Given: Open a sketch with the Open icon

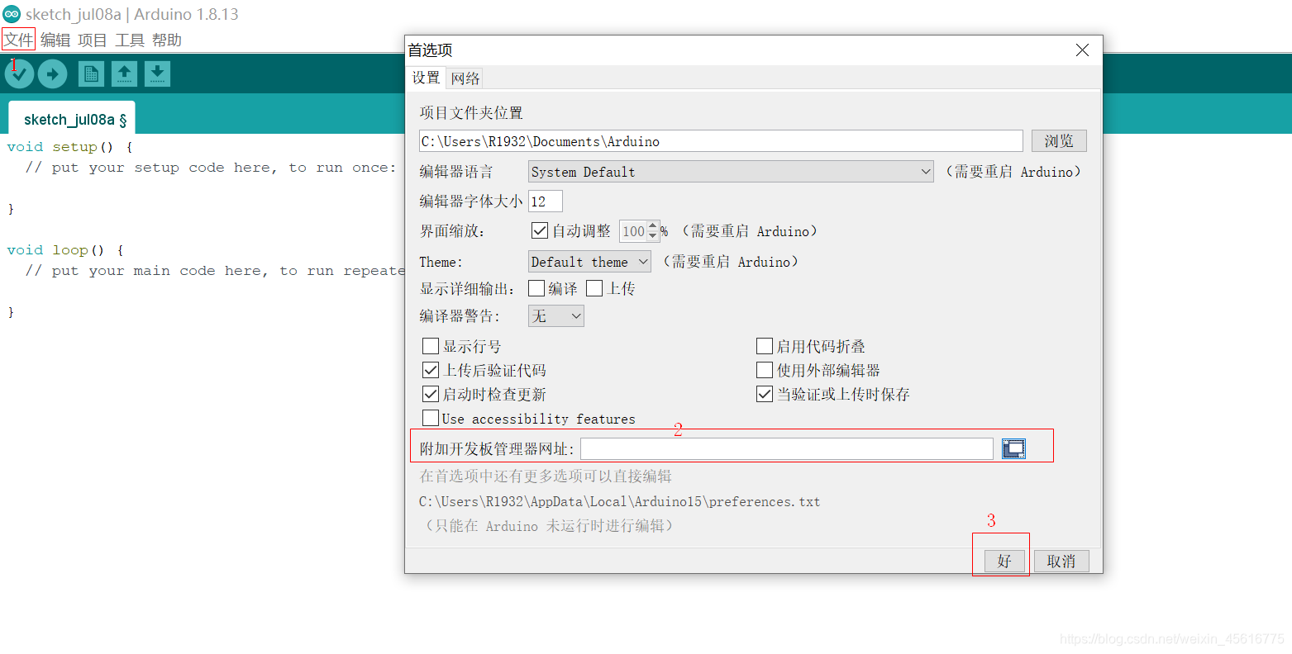Looking at the screenshot, I should 124,73.
